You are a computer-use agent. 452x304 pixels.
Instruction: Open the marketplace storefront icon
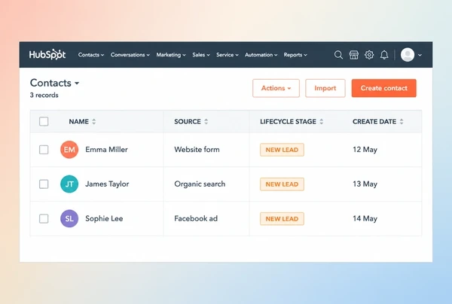354,55
